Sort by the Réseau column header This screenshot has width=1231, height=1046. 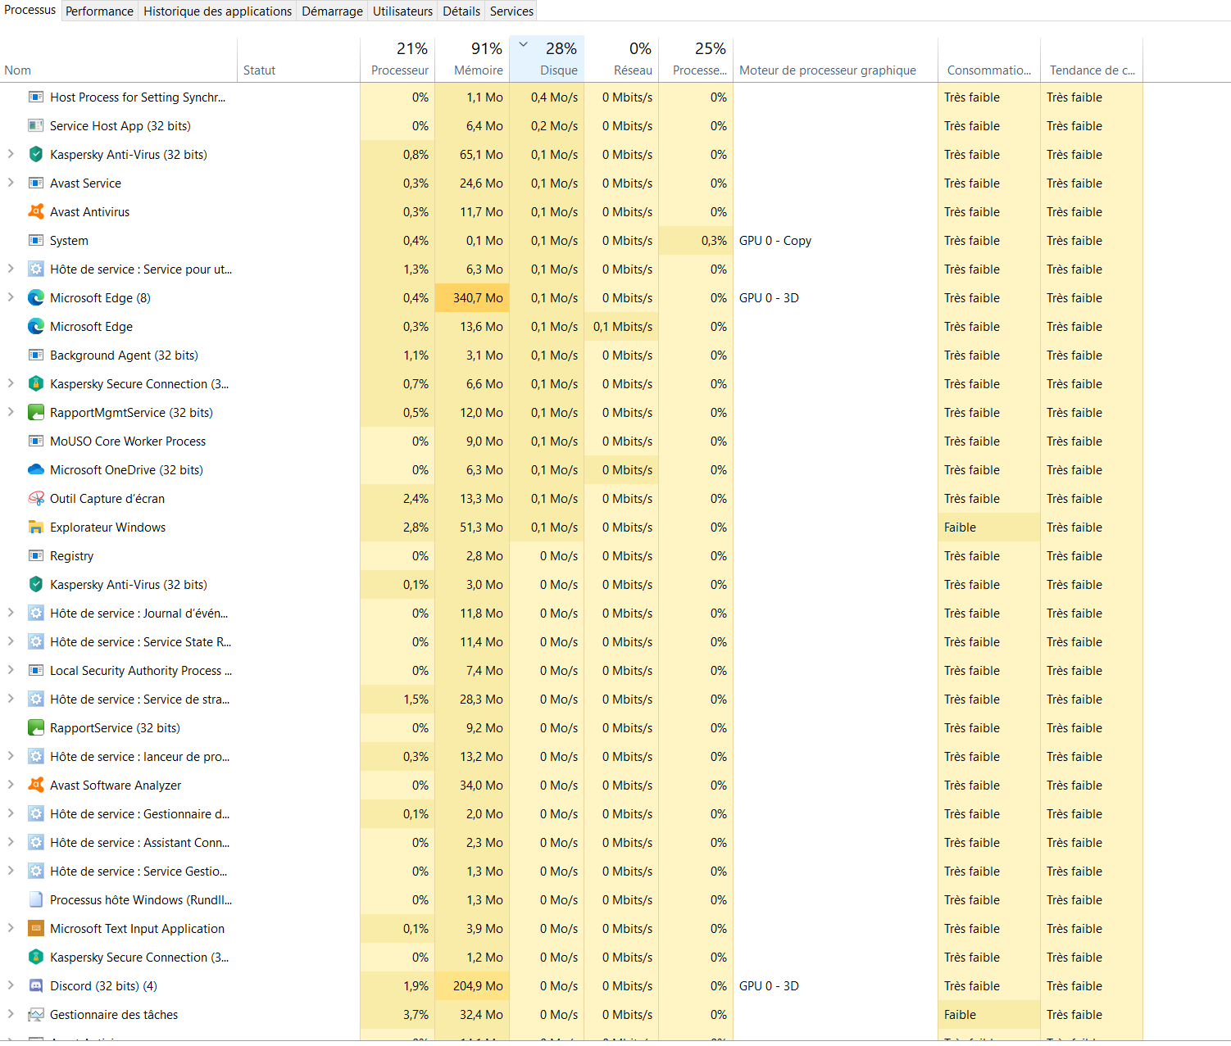621,60
